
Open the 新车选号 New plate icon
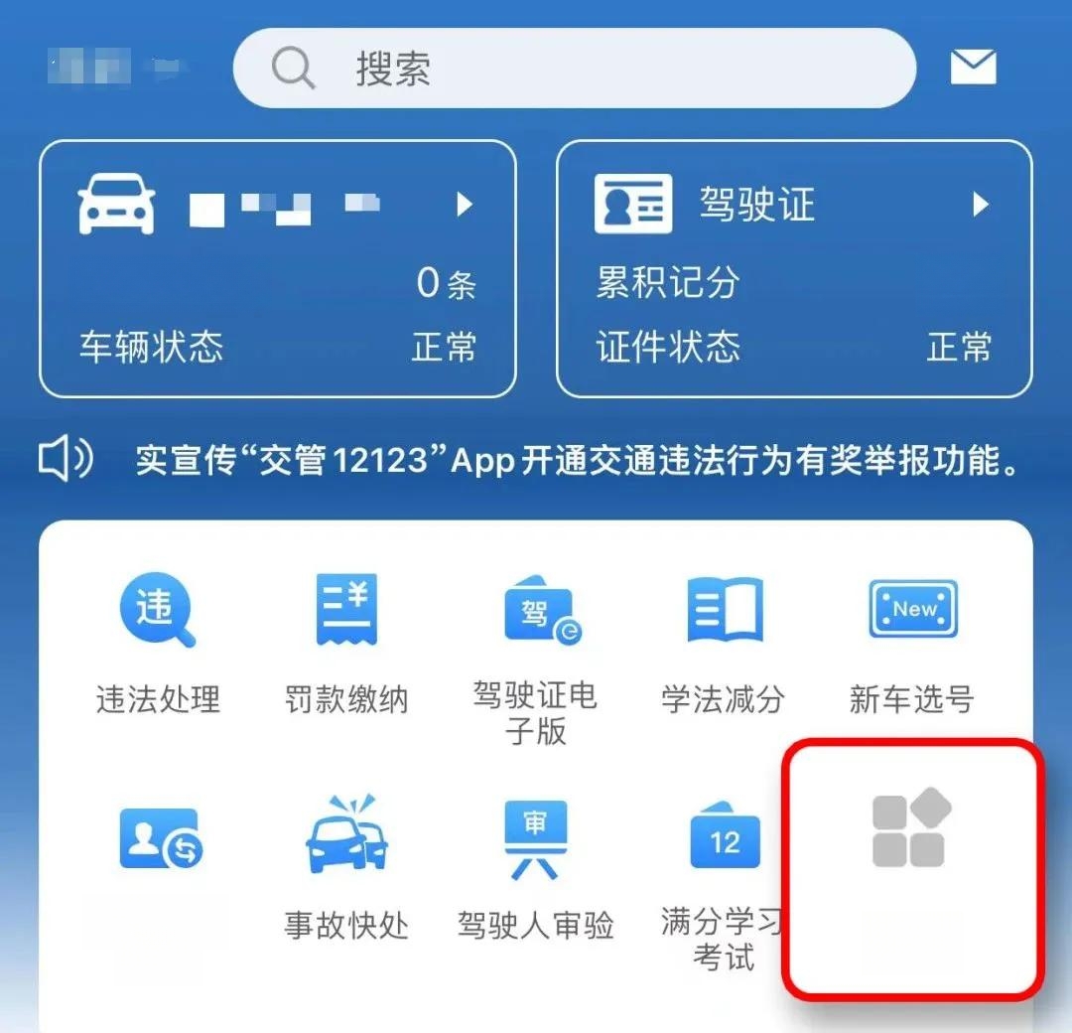point(913,609)
